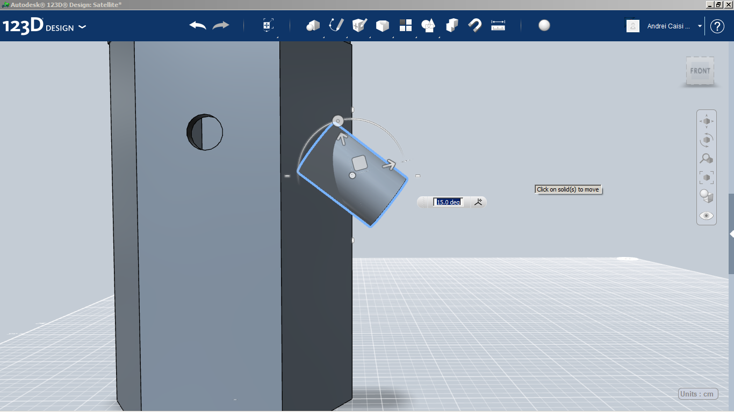
Task: Open the Combine tool
Action: pyautogui.click(x=452, y=25)
